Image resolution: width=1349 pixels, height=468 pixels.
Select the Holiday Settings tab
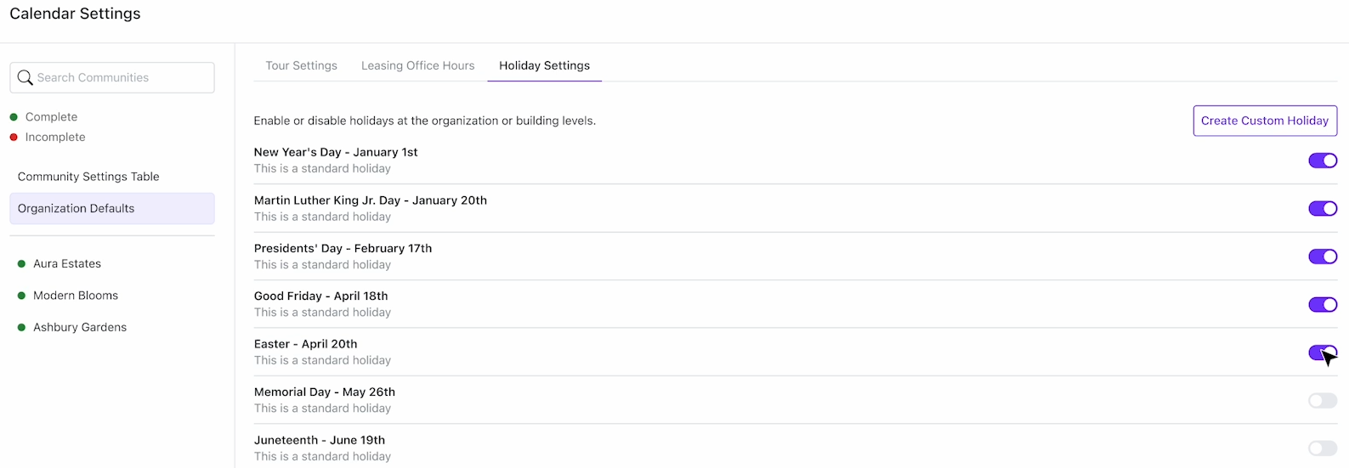[544, 65]
